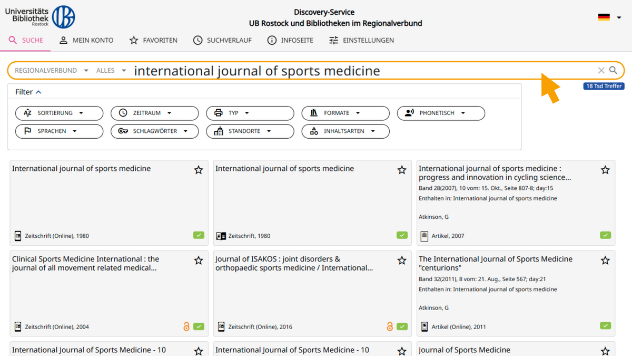Click the open-access icon on Clinical Sports Medicine

186,326
